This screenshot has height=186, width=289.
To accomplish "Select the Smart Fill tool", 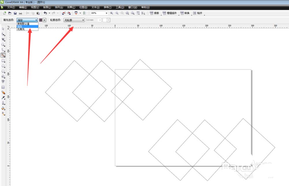I will (3, 55).
